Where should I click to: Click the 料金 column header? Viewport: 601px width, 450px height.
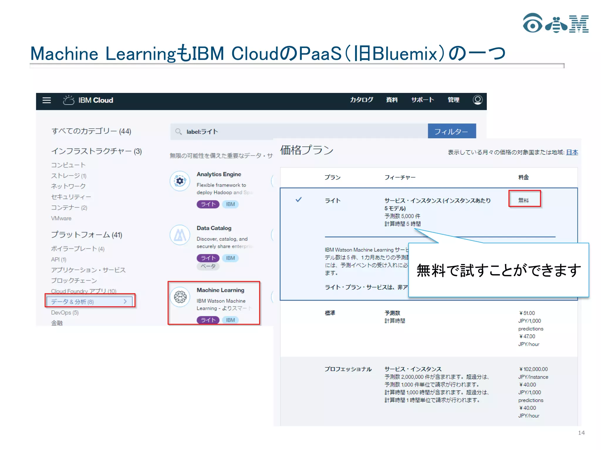(524, 177)
